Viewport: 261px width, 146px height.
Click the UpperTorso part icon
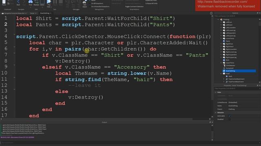tap(224, 63)
